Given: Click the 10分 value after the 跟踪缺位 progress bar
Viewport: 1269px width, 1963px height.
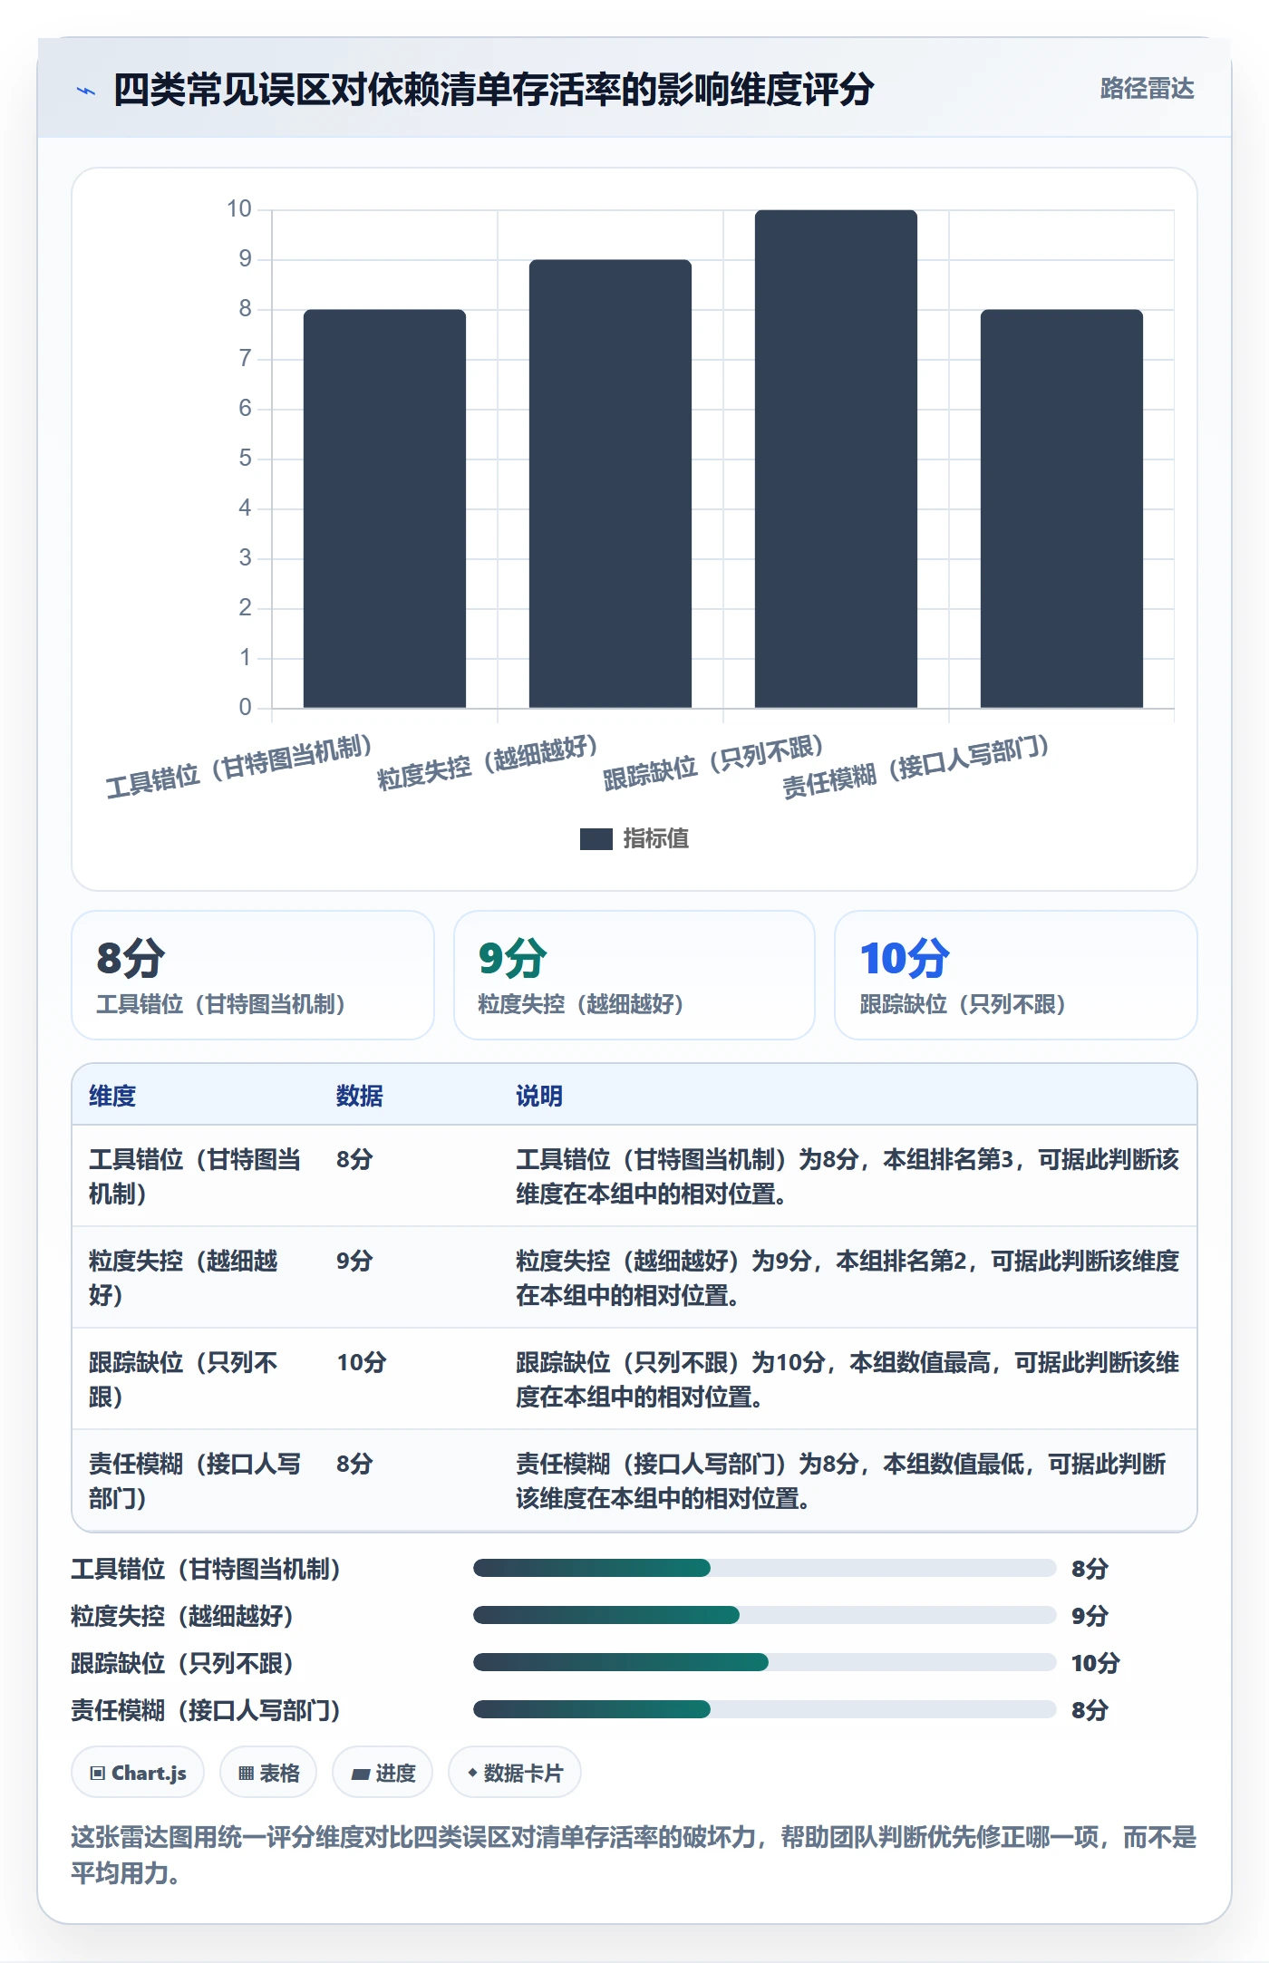Looking at the screenshot, I should [x=1096, y=1663].
